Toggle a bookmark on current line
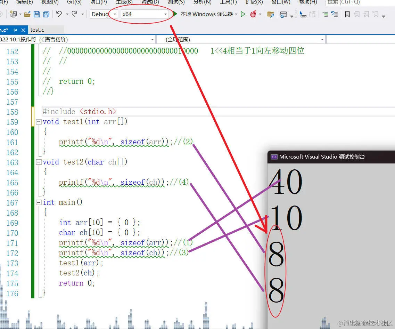The image size is (395, 329). [x=347, y=14]
